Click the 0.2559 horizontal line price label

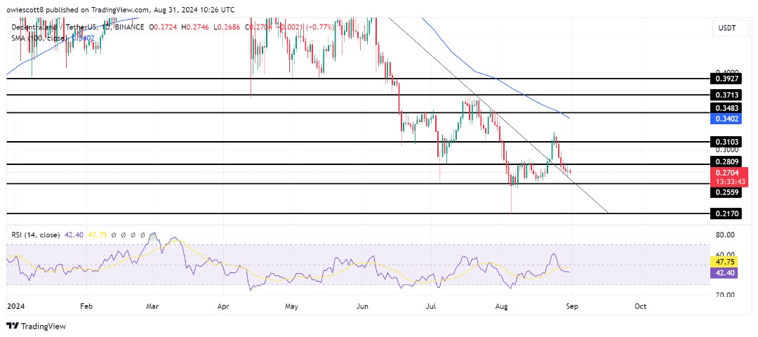(x=726, y=191)
